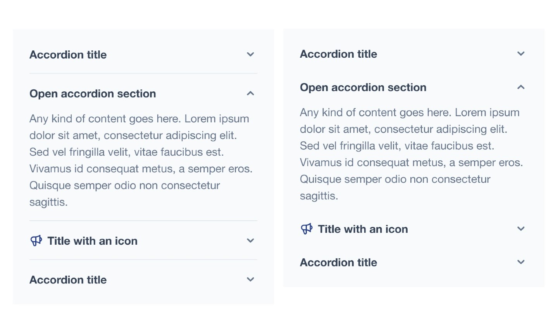558x333 pixels.
Task: Click first 'Accordion title' heading in right panel
Action: [x=339, y=54]
